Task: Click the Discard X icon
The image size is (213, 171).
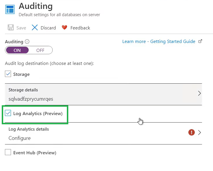Action: click(x=35, y=28)
